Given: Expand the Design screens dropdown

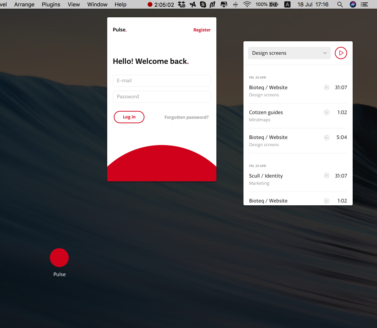Looking at the screenshot, I should click(289, 53).
